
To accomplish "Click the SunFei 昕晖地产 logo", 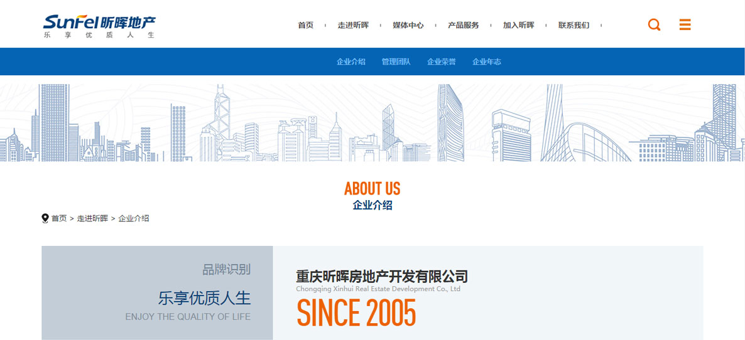I will [x=99, y=26].
